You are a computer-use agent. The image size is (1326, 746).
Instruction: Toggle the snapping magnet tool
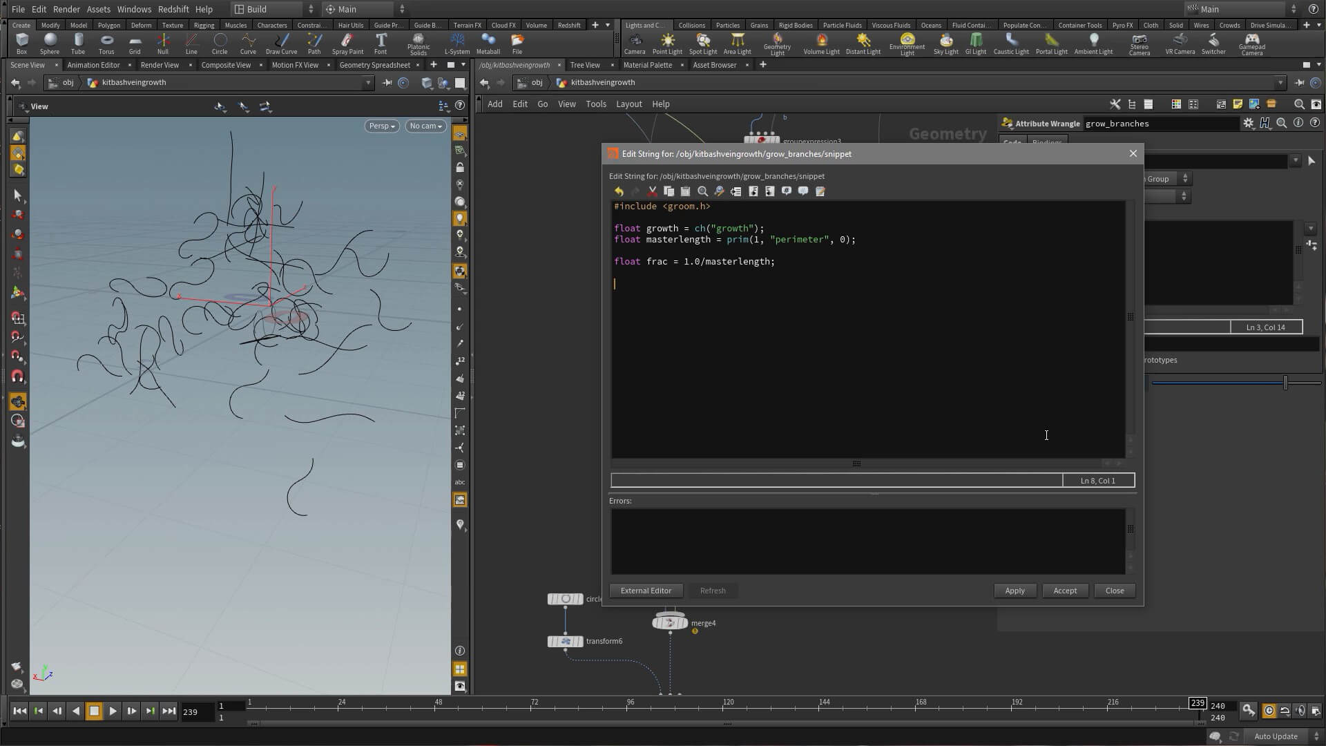[x=18, y=376]
